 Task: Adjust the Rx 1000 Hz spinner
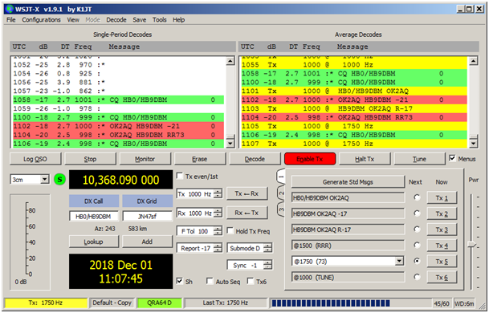coord(218,213)
